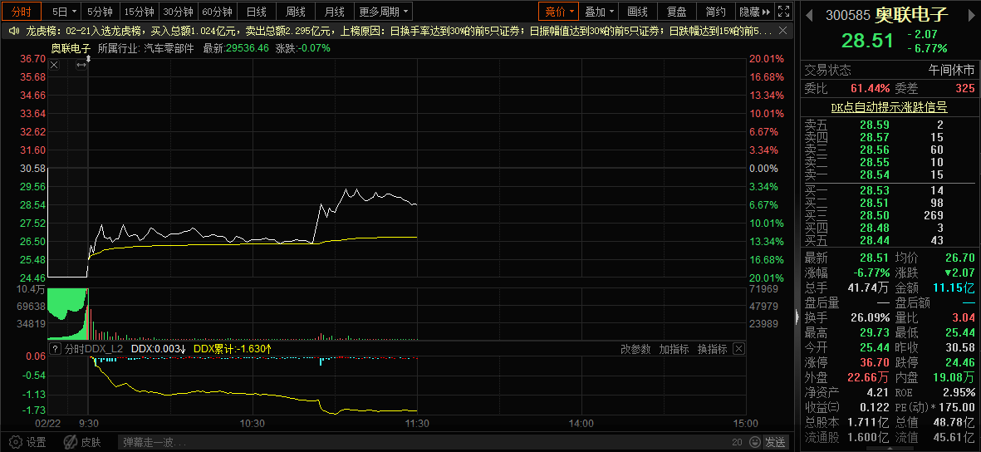Click the speaker icon beside 龙虎榜 notice

(x=14, y=31)
